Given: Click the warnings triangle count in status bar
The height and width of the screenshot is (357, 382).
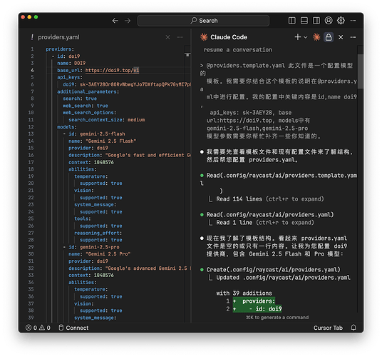Looking at the screenshot, I should pos(45,328).
